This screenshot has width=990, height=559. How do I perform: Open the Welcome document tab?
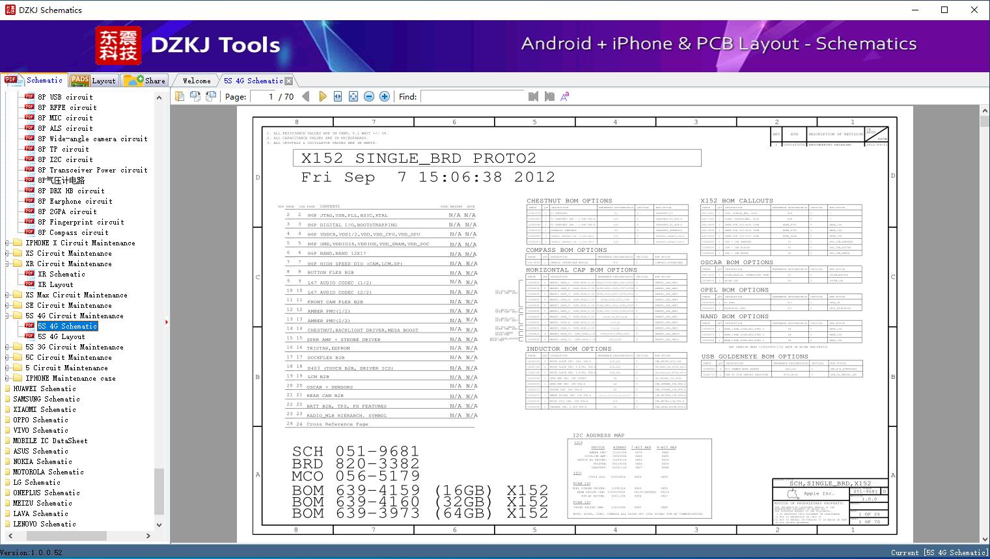[197, 81]
